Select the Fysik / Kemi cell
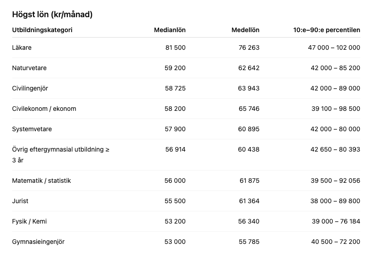The height and width of the screenshot is (262, 375). (29, 221)
